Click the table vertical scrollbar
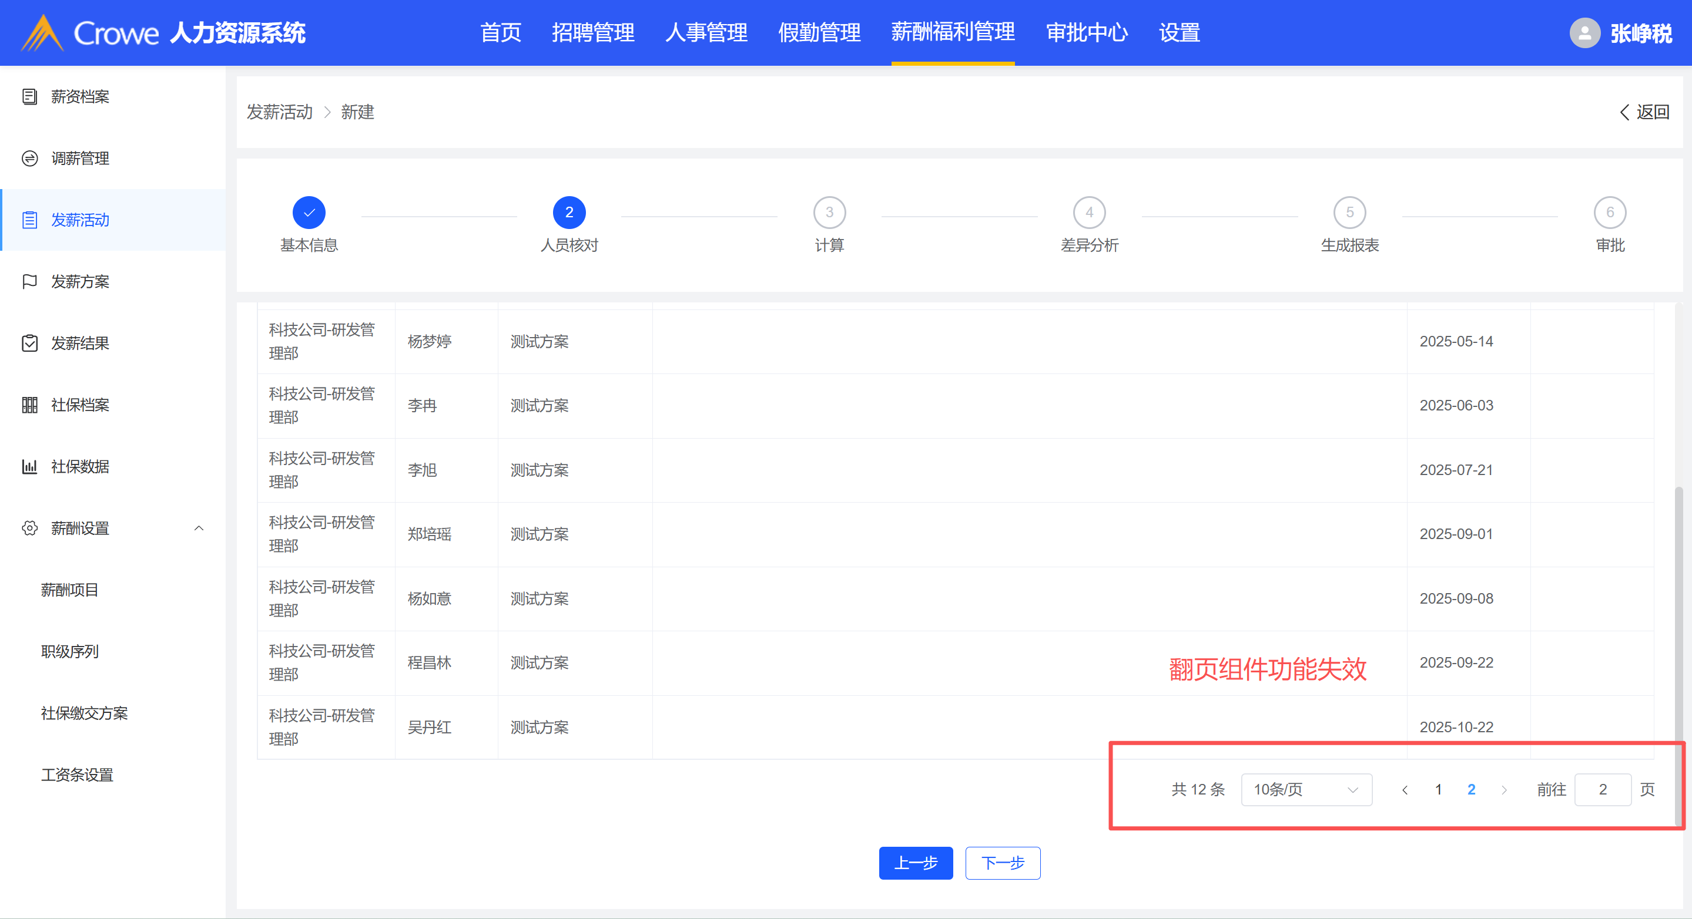This screenshot has height=919, width=1692. (x=1680, y=624)
